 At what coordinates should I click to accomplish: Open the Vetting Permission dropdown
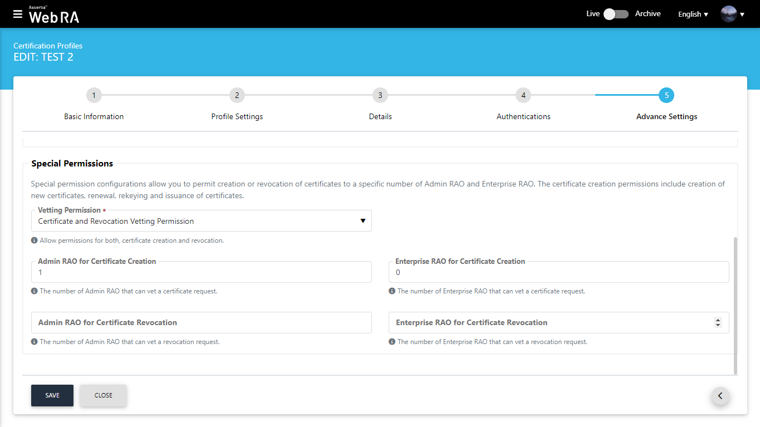pyautogui.click(x=201, y=221)
